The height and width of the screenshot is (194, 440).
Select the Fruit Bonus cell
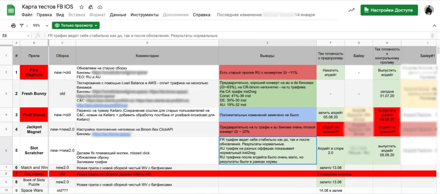[x=34, y=115]
